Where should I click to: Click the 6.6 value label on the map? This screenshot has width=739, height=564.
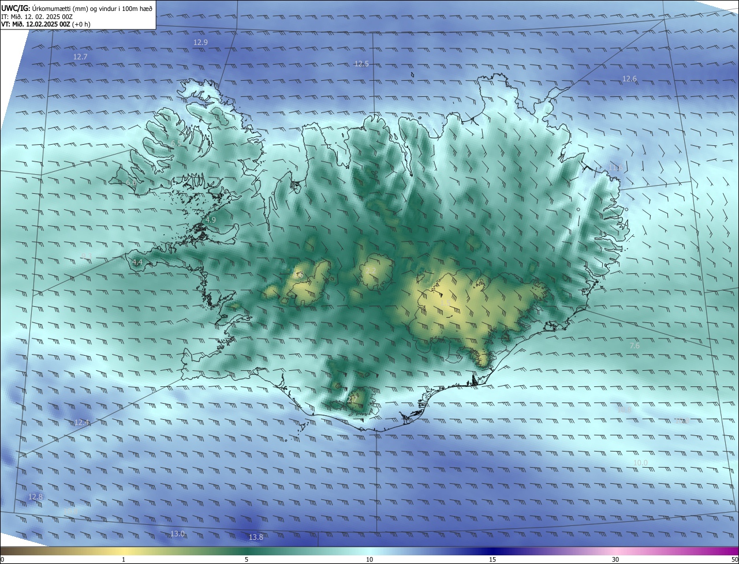pos(131,183)
